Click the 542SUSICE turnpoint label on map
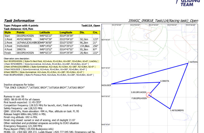 tap(106, 85)
